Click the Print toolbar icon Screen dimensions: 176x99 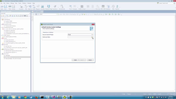click(10, 7)
